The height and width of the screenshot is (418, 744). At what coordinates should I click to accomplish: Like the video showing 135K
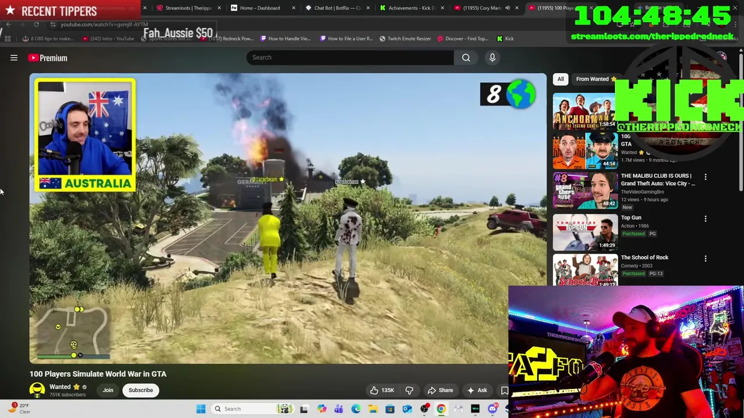click(x=381, y=390)
